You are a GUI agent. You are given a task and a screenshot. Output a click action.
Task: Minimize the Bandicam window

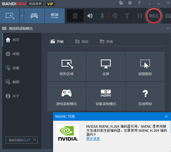[x=158, y=4]
